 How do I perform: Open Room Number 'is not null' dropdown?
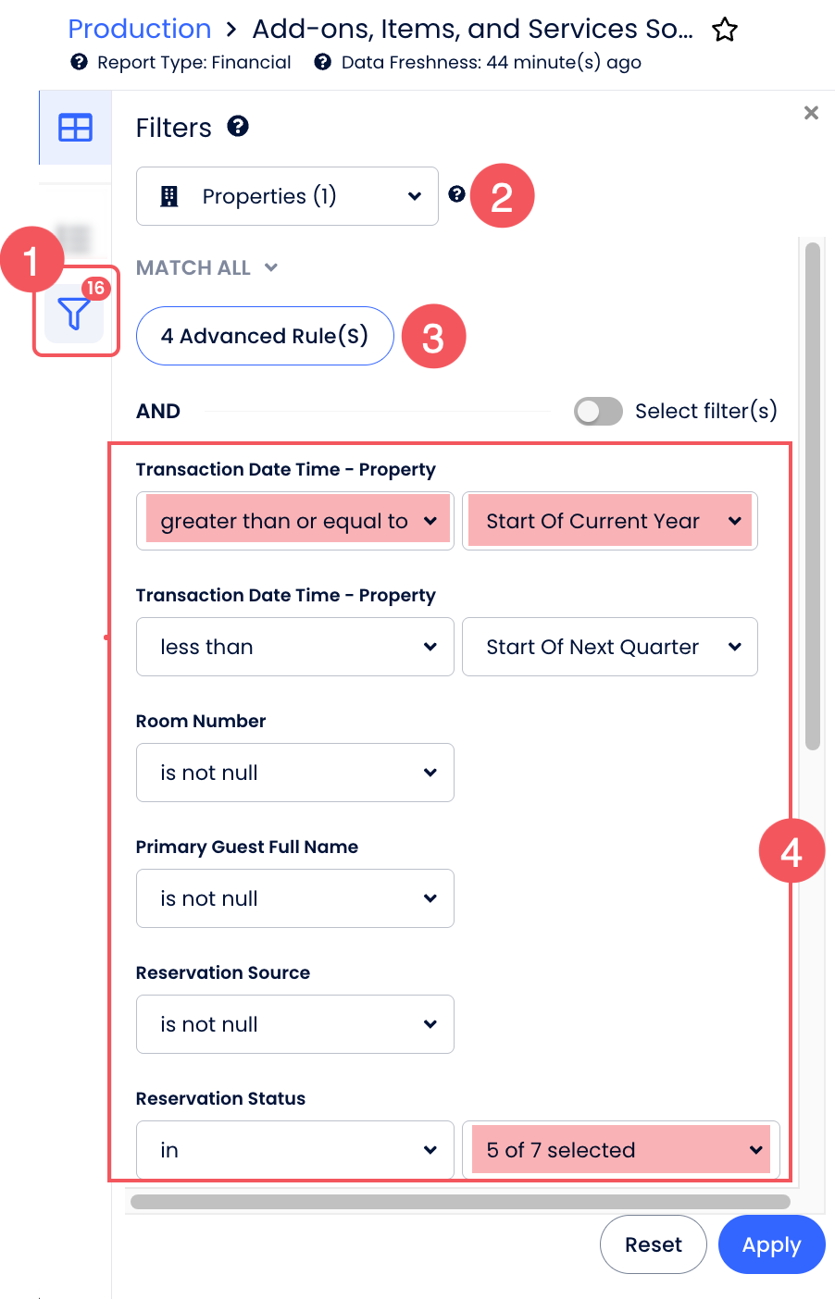295,773
